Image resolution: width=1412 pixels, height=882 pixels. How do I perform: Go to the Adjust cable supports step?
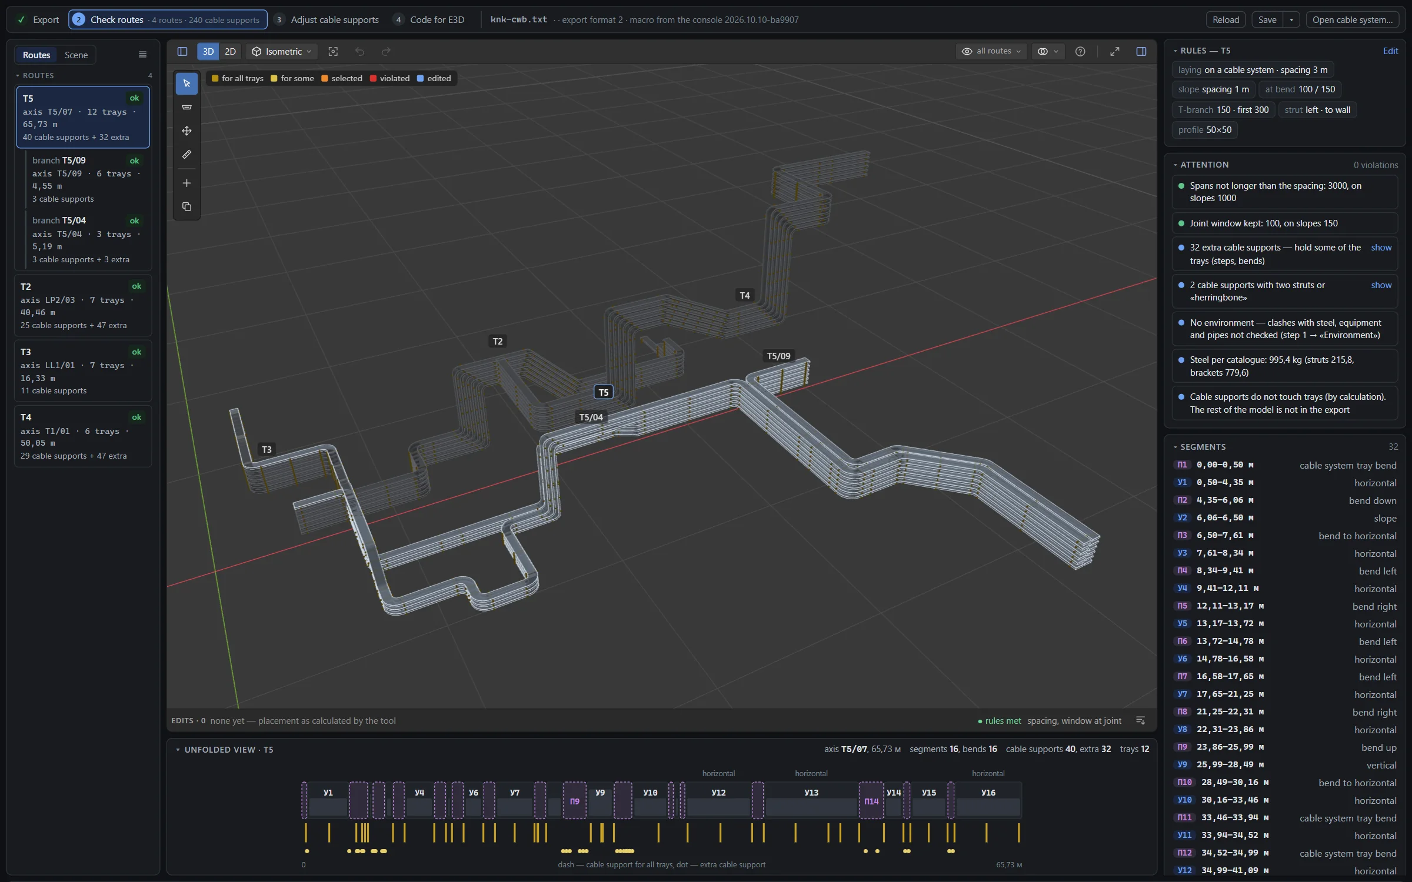coord(327,19)
